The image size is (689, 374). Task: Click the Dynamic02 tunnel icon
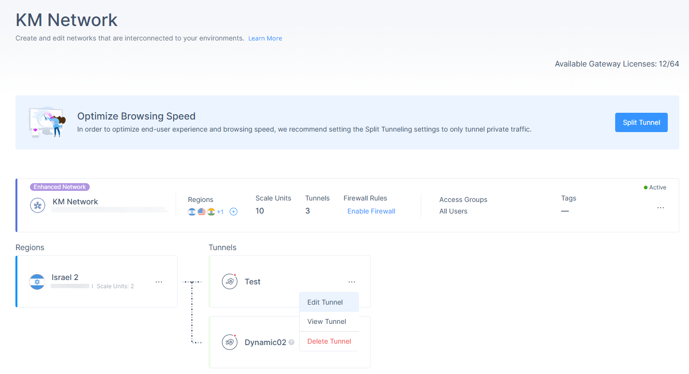click(x=230, y=342)
